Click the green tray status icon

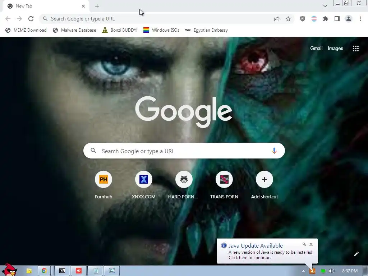tap(323, 271)
